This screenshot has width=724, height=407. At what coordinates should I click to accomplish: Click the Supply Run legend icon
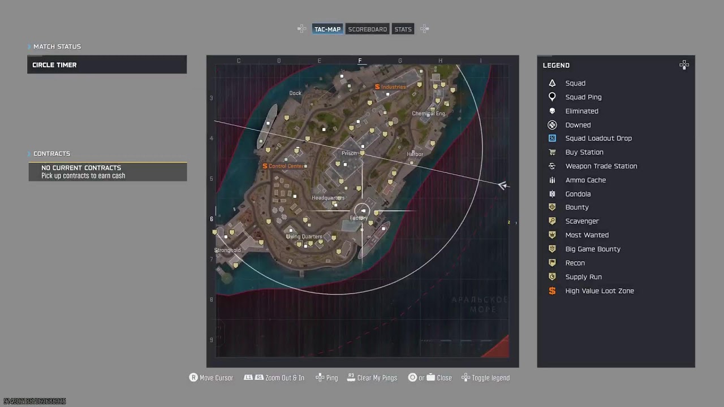coord(552,277)
